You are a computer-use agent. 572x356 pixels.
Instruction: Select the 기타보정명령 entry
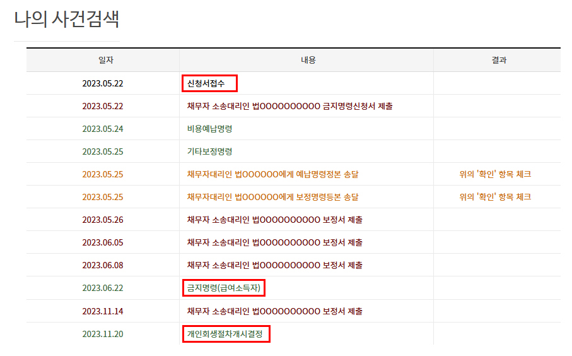coord(209,151)
